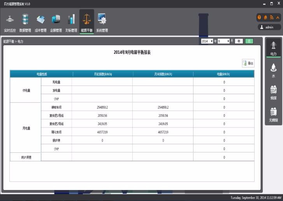Click the orange help question-mark icon
283x201 pixels.
coord(259,17)
